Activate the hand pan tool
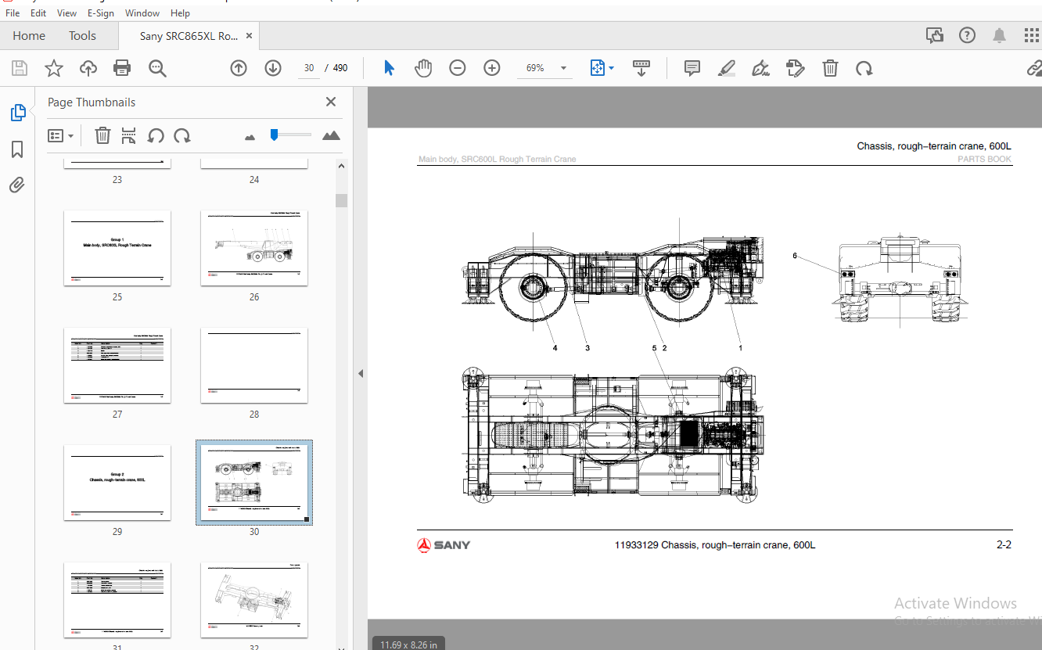Viewport: 1042px width, 650px height. [x=423, y=68]
